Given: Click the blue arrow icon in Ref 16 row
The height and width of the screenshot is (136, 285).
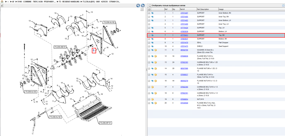Looking at the screenshot, I should (152, 81).
